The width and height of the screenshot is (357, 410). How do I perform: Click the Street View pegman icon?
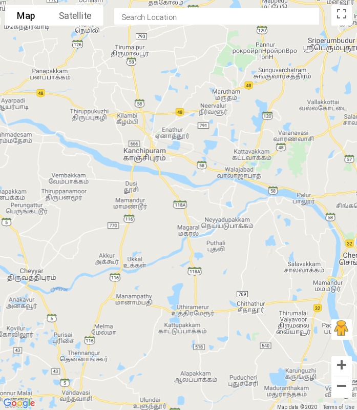(341, 329)
